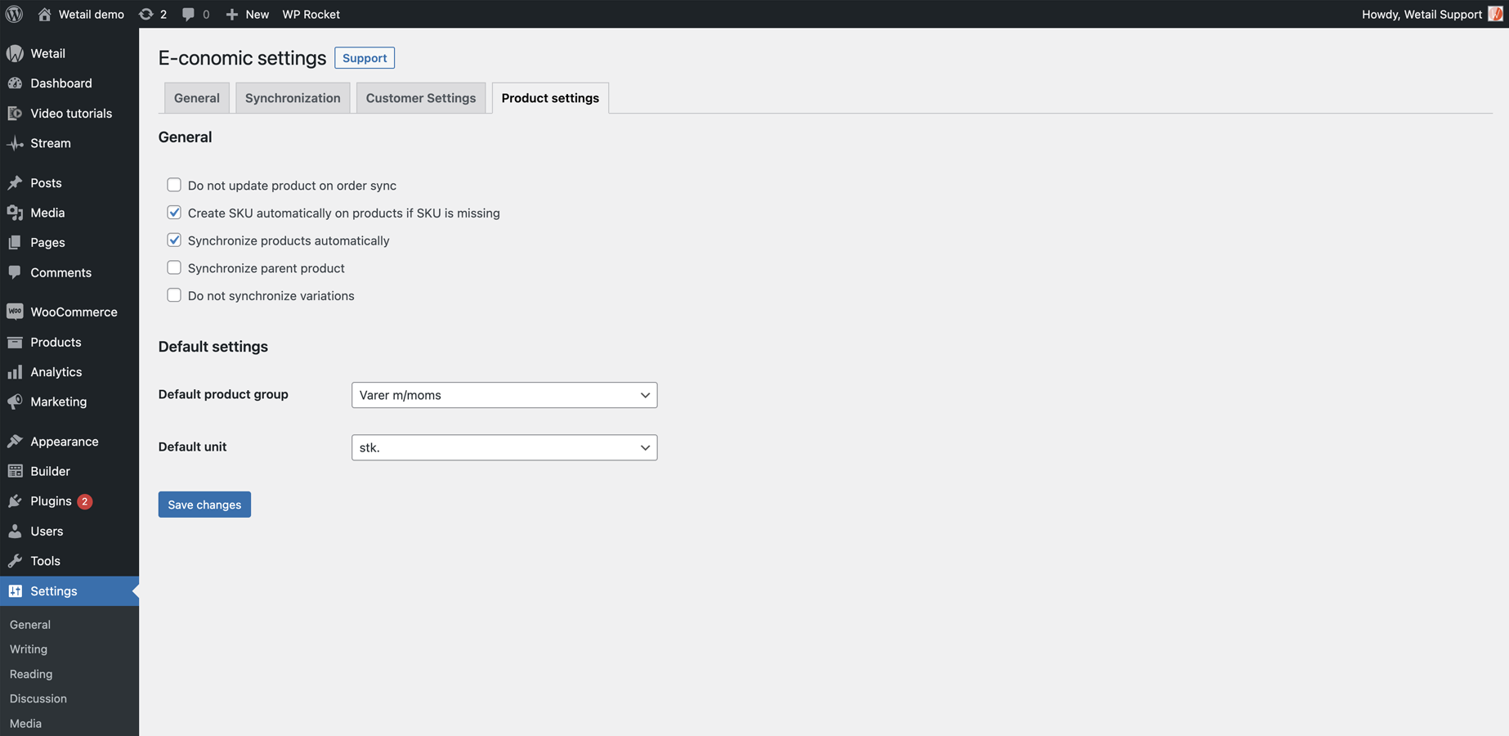The height and width of the screenshot is (736, 1509).
Task: Uncheck 'Synchronize products automatically' checkbox
Action: click(174, 240)
